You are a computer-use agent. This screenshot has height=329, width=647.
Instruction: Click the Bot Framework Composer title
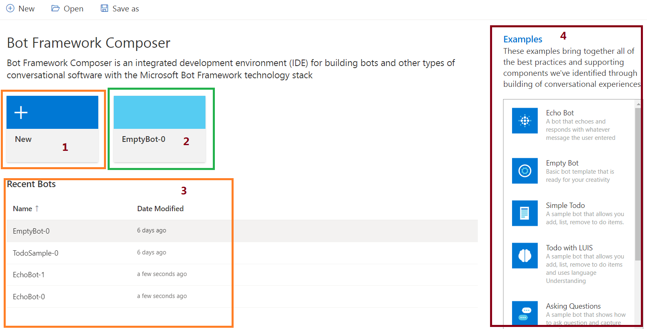[88, 43]
